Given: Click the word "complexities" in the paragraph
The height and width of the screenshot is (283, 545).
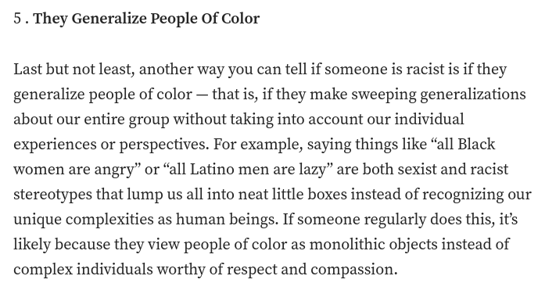Looking at the screenshot, I should pos(109,220).
